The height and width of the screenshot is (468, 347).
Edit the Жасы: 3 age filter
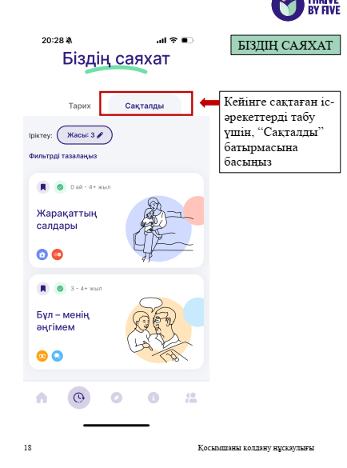click(85, 135)
